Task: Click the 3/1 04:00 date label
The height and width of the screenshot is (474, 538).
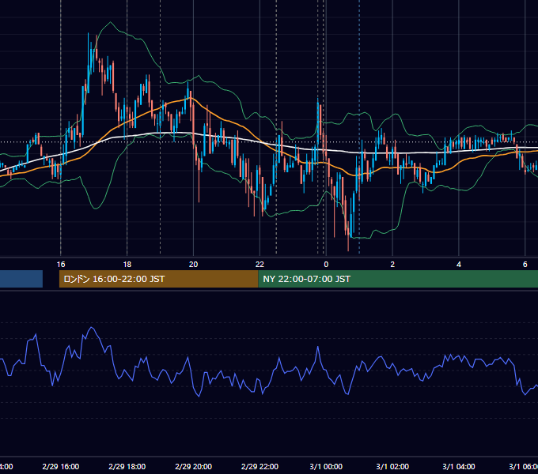Action: tap(459, 466)
